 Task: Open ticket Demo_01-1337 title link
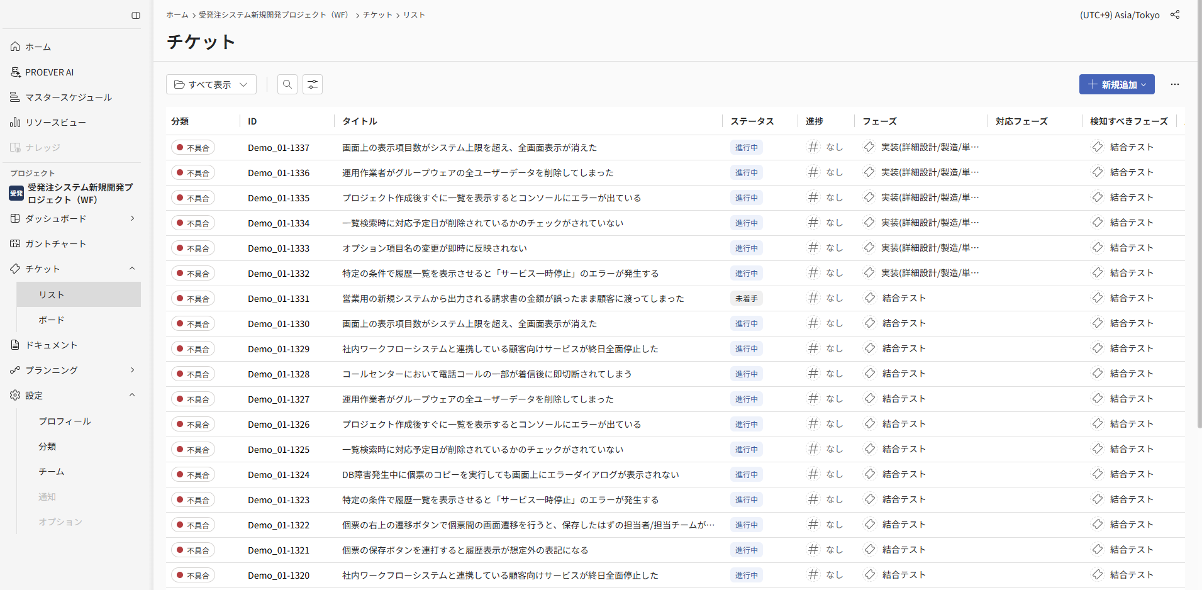469,148
